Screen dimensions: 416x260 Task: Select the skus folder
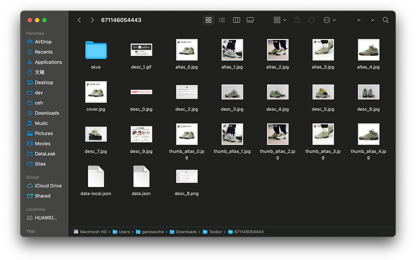(x=96, y=50)
